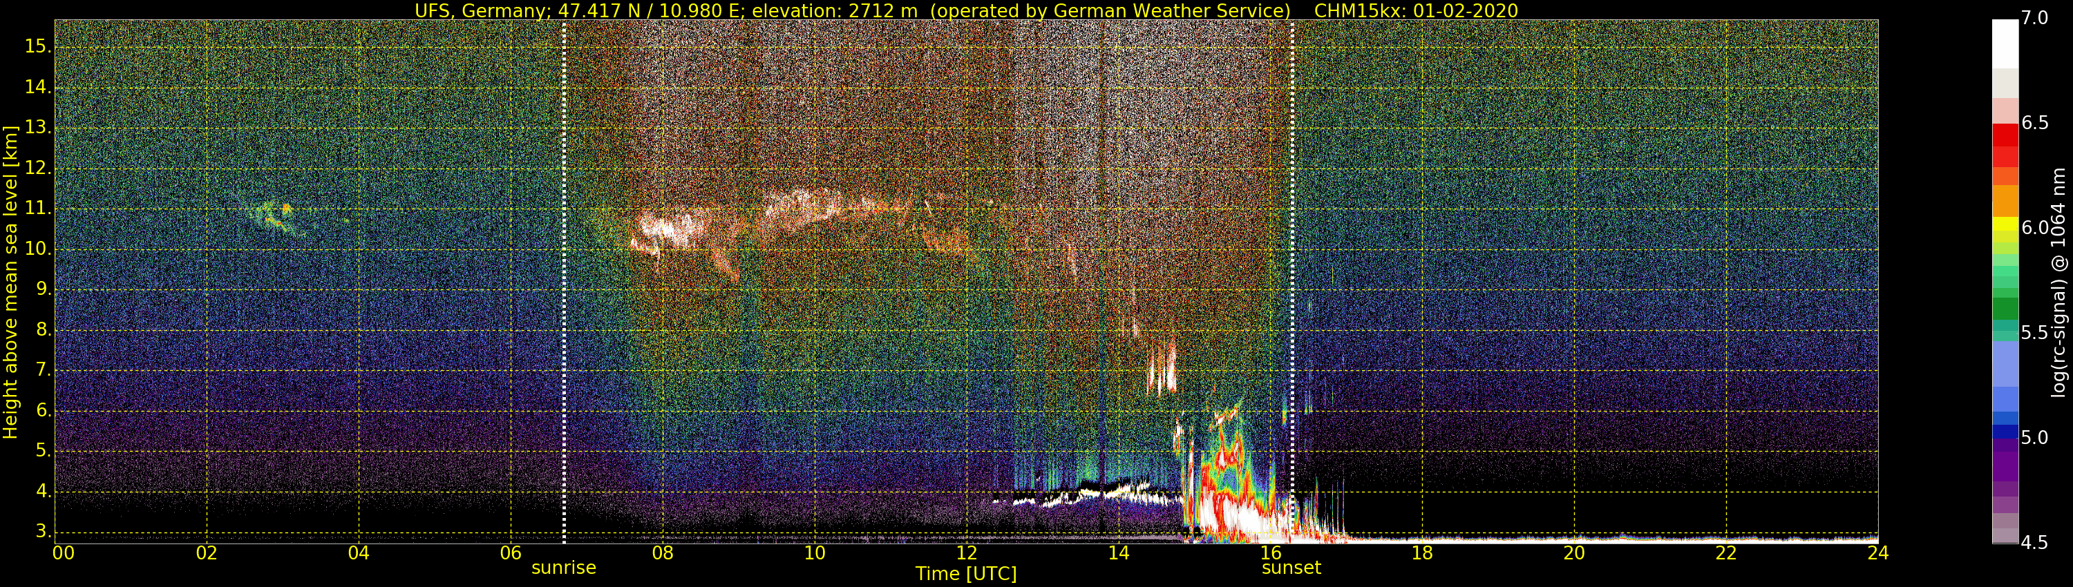Viewport: 2073px width, 587px height.
Task: Click the orange segment of the colorbar
Action: click(x=2005, y=201)
